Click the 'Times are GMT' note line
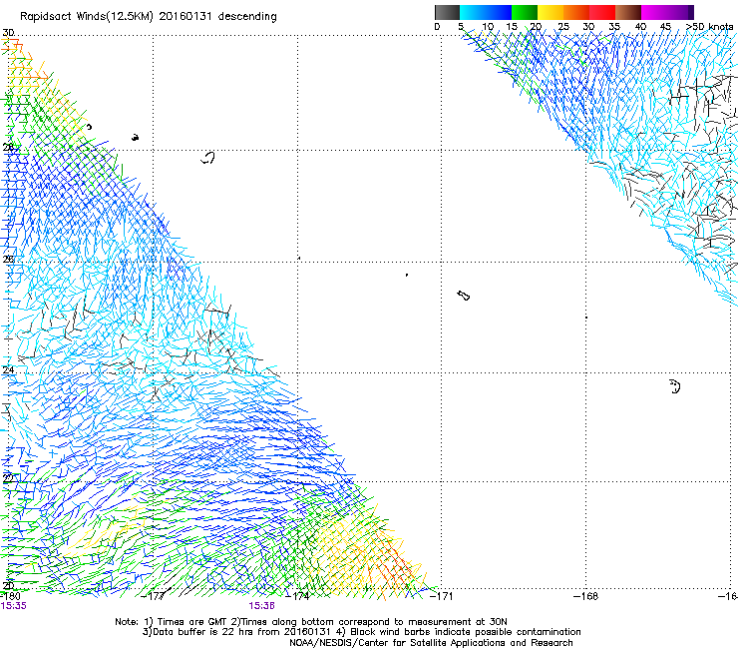The height and width of the screenshot is (649, 738). click(x=310, y=622)
